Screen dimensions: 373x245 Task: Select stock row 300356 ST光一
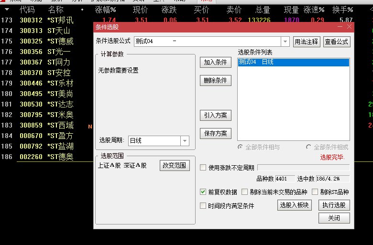coord(47,52)
